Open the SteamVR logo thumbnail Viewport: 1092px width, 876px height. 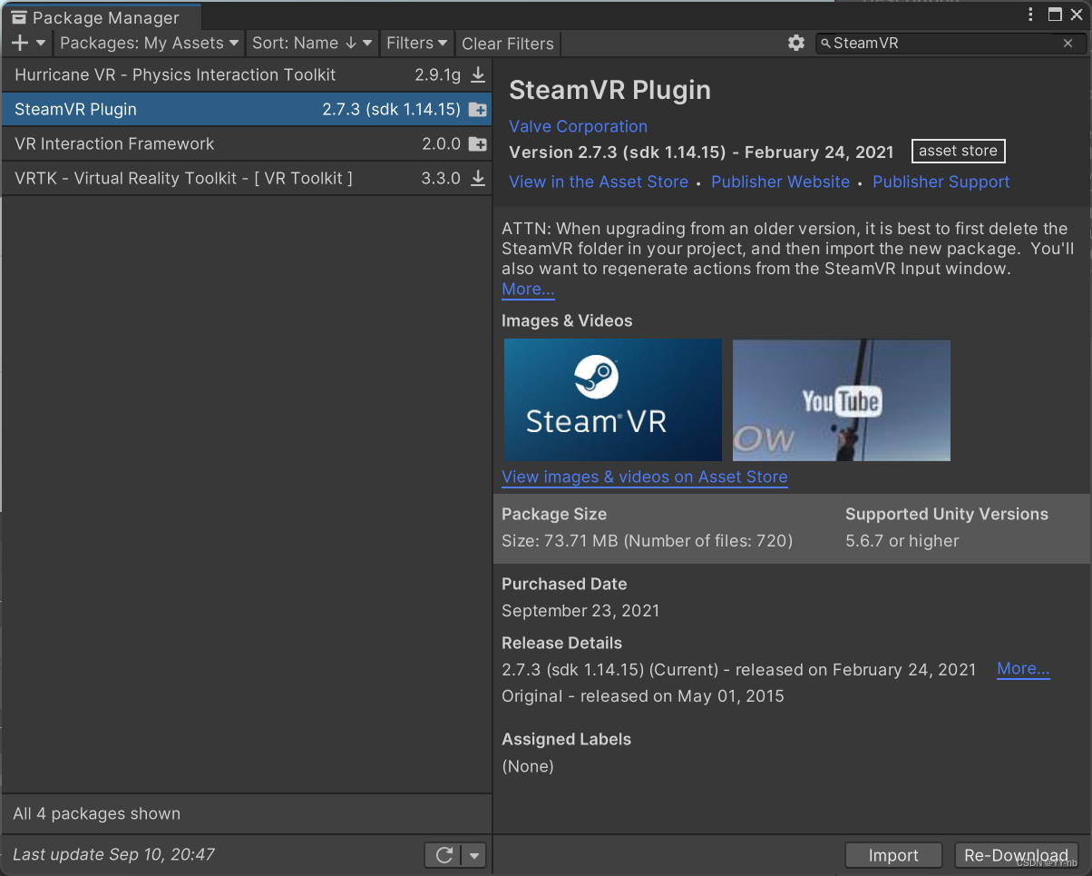click(613, 399)
